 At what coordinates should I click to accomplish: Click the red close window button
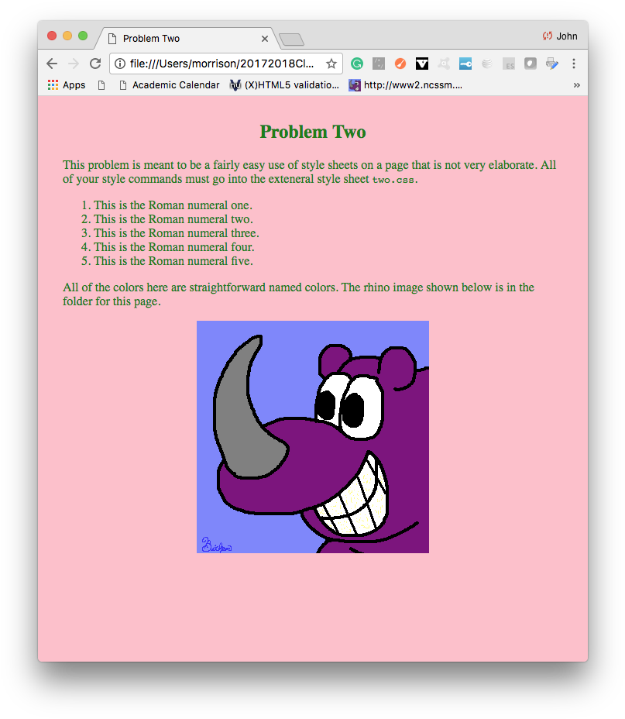[x=52, y=36]
